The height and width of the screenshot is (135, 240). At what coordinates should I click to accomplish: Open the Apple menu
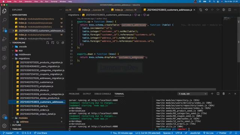[3, 1]
